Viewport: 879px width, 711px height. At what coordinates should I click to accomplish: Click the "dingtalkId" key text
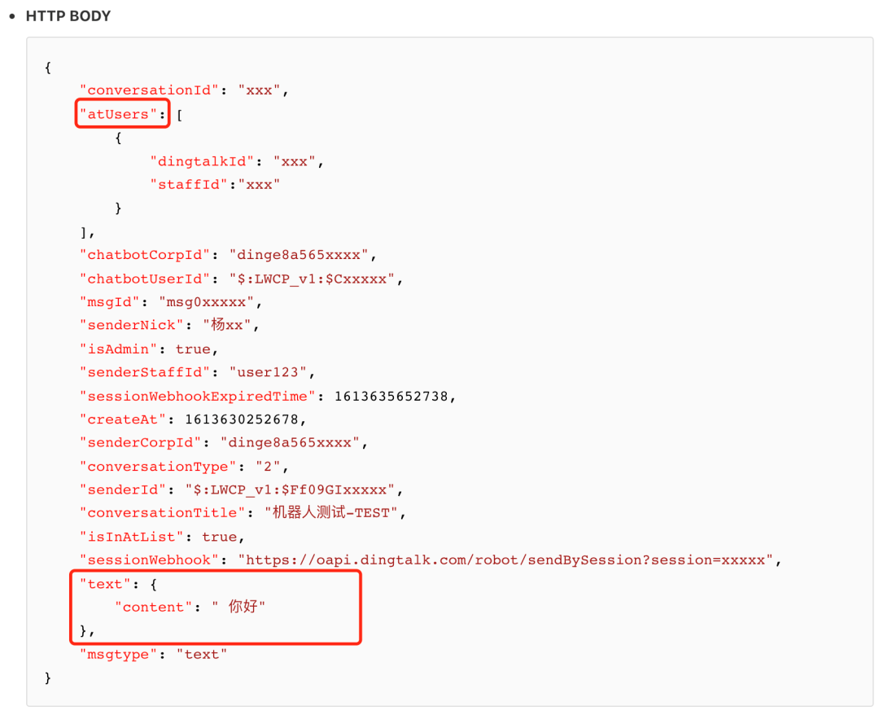(x=203, y=161)
